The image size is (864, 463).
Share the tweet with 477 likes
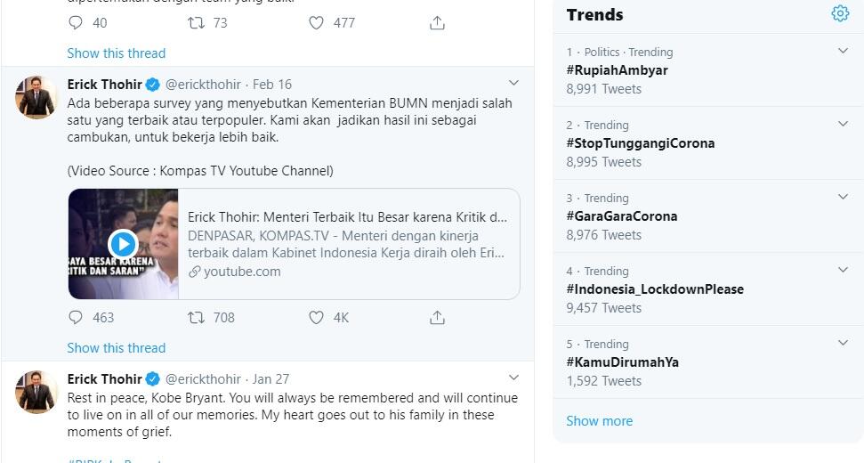pos(437,22)
